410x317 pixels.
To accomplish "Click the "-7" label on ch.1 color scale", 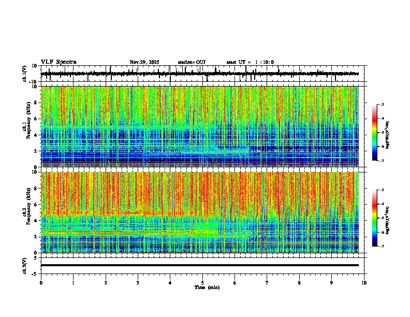I will click(382, 161).
